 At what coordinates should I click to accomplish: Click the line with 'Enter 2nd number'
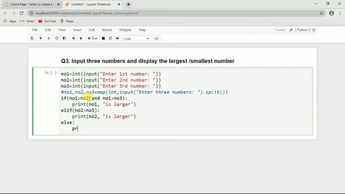point(111,80)
